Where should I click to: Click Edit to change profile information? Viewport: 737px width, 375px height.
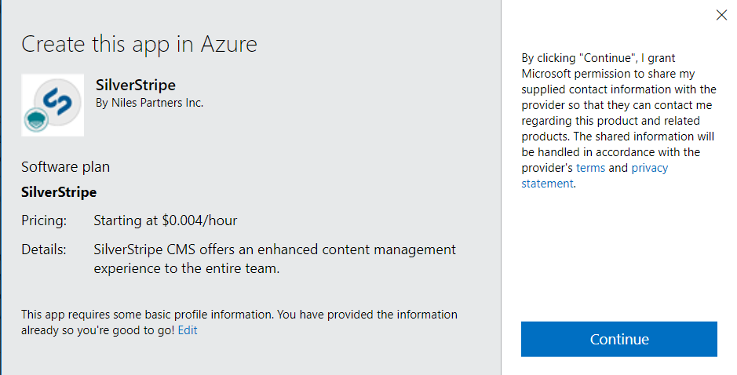(x=188, y=330)
